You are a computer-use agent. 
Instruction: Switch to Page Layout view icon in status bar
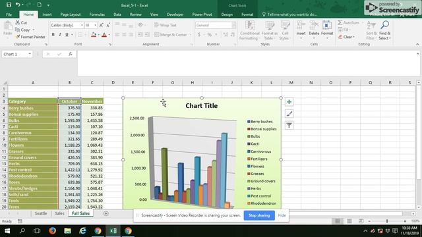349,221
